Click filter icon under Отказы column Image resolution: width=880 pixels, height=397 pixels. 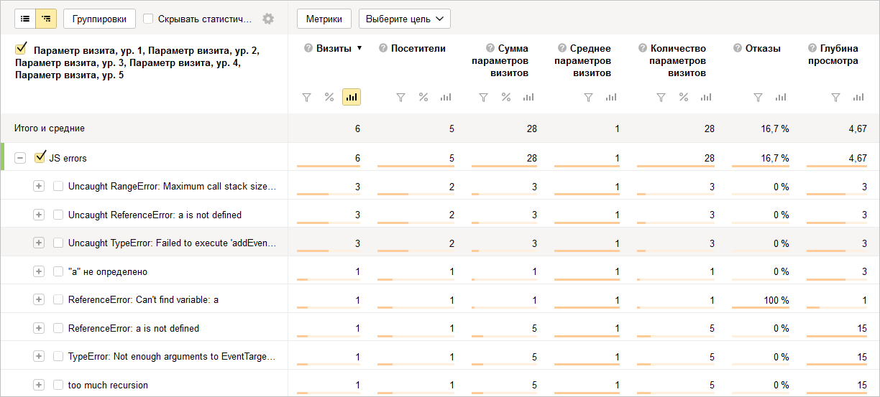point(757,97)
